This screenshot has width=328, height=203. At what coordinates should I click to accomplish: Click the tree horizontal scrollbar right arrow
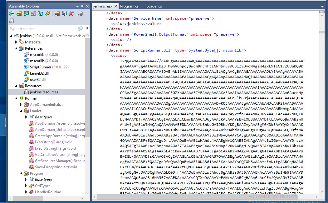click(82, 198)
